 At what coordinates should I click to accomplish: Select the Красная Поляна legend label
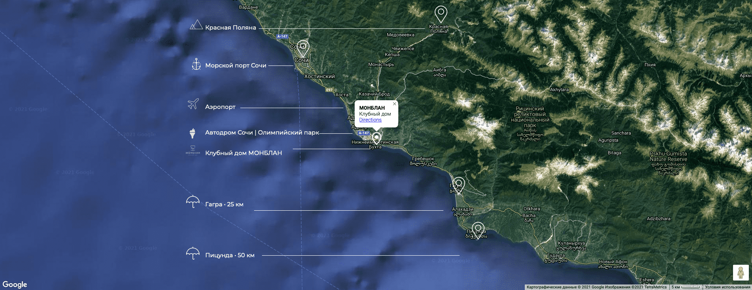[231, 28]
